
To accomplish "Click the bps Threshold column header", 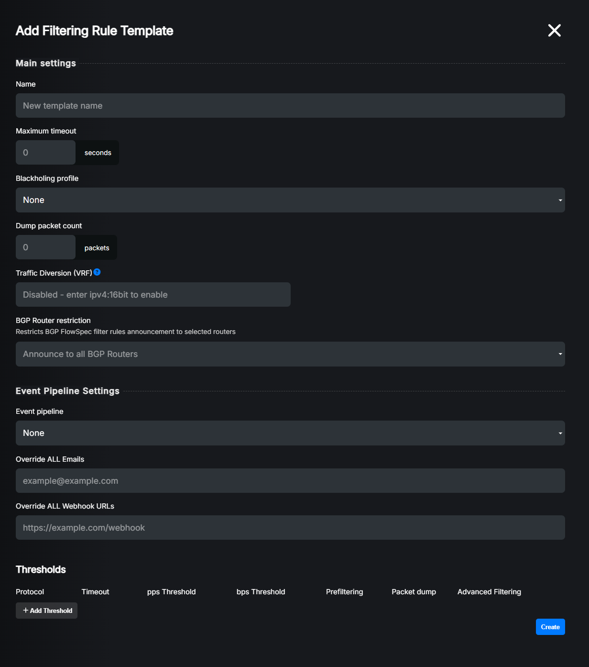I will (x=261, y=592).
